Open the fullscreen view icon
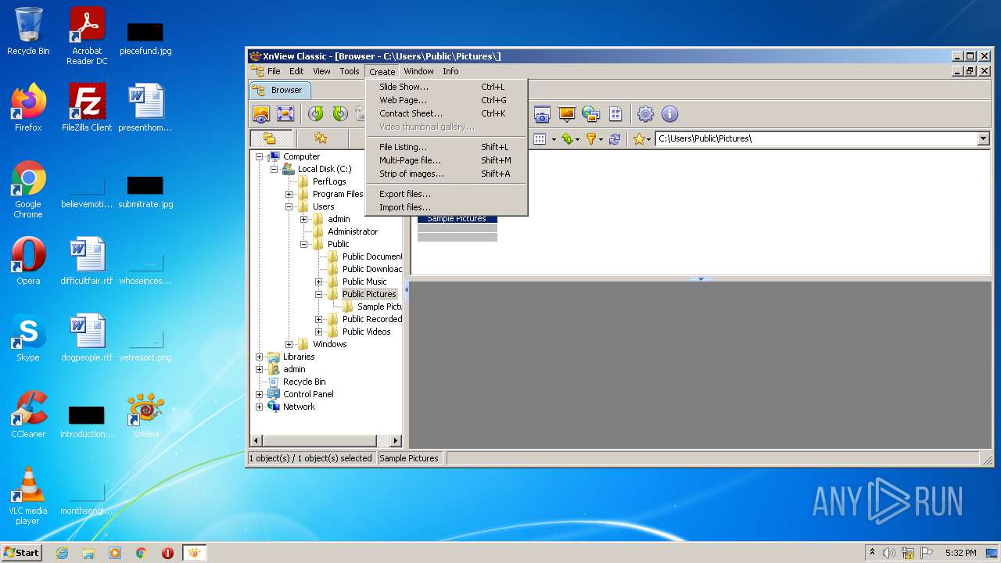The height and width of the screenshot is (563, 1001). pyautogui.click(x=285, y=114)
